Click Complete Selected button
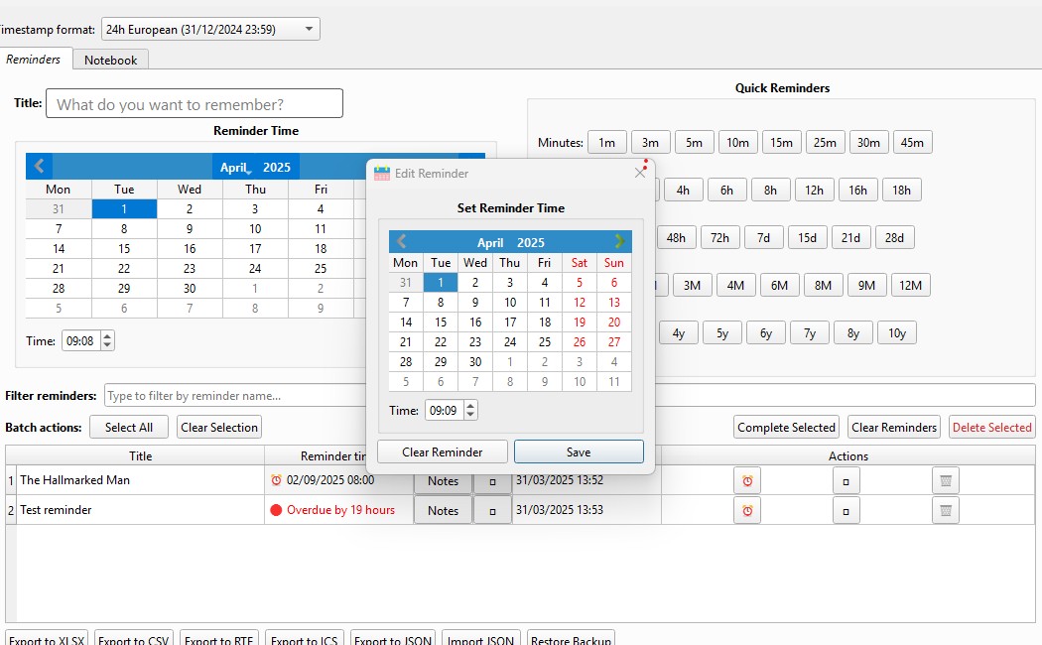The height and width of the screenshot is (645, 1042). pos(786,427)
